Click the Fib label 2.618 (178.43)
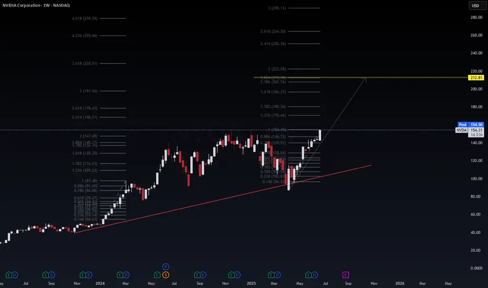Viewport: 488px width, 288px height. pyautogui.click(x=85, y=108)
